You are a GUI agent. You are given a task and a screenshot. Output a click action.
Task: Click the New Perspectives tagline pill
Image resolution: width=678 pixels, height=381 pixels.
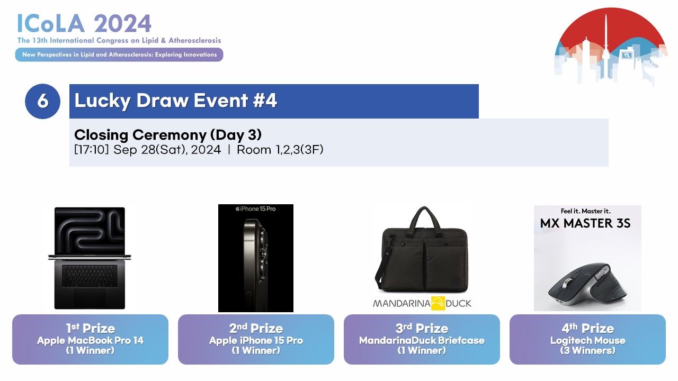click(119, 55)
